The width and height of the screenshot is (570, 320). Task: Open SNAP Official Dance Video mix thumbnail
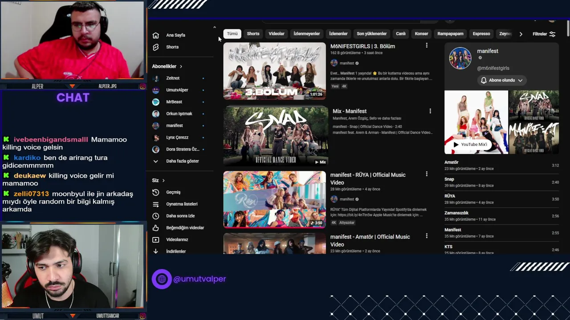pyautogui.click(x=276, y=136)
